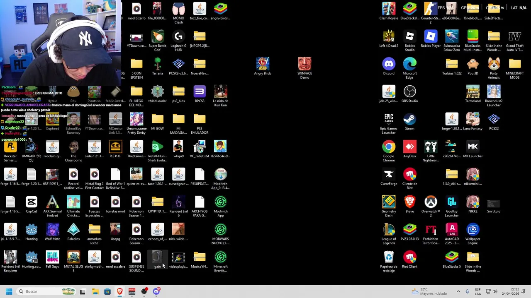Open File Explorer from the taskbar
Screen dimensions: 531x298
95,291
